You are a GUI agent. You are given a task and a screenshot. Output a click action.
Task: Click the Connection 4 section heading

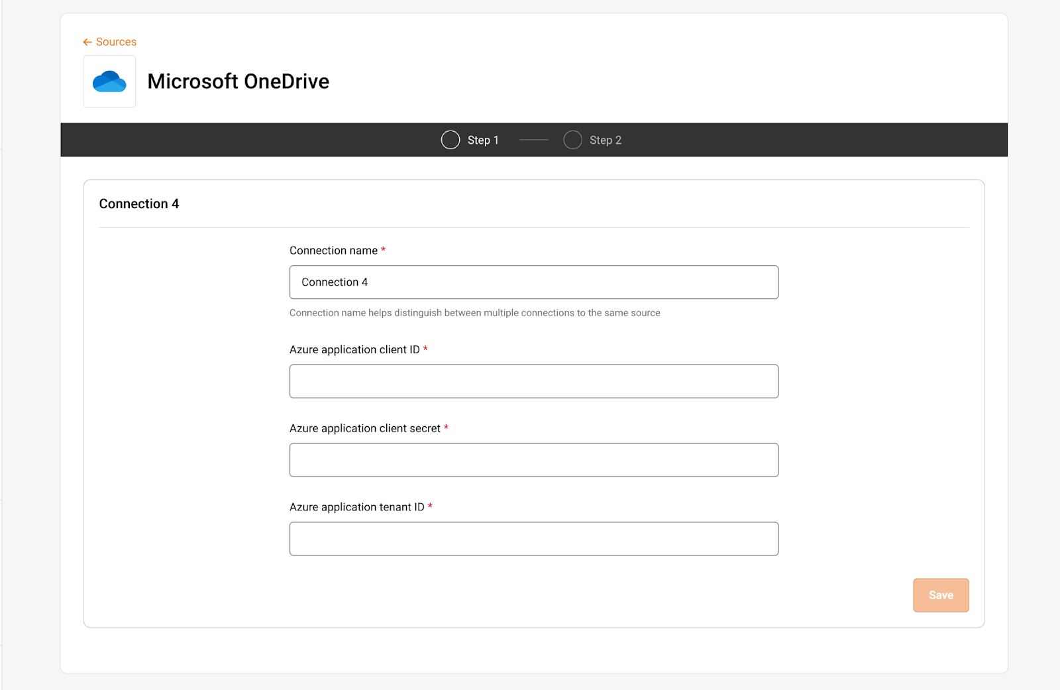pos(139,204)
